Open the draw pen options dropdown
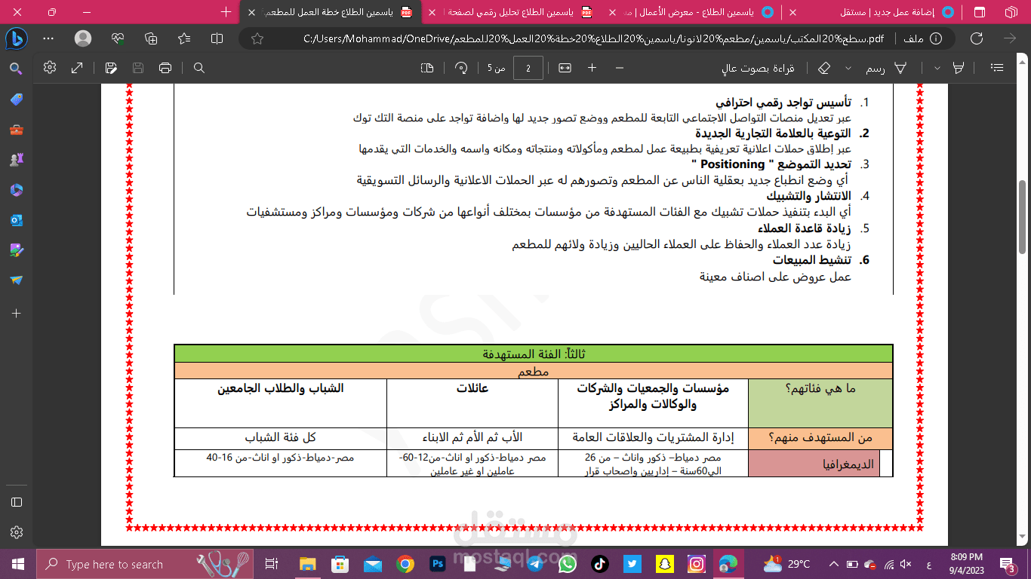The height and width of the screenshot is (579, 1031). [848, 67]
